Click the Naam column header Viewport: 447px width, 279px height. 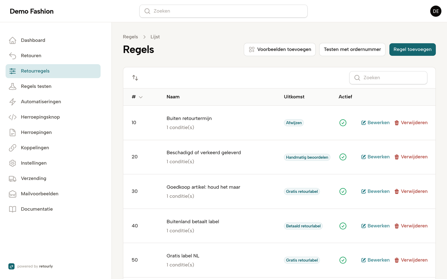[x=173, y=97]
